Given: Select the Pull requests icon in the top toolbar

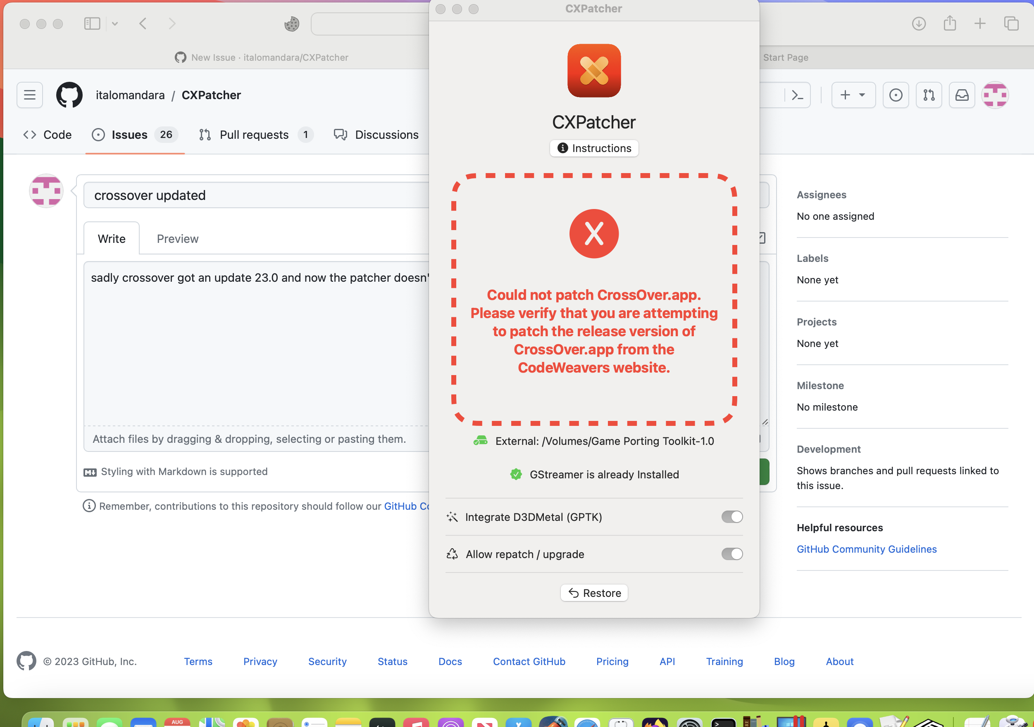Looking at the screenshot, I should click(929, 95).
